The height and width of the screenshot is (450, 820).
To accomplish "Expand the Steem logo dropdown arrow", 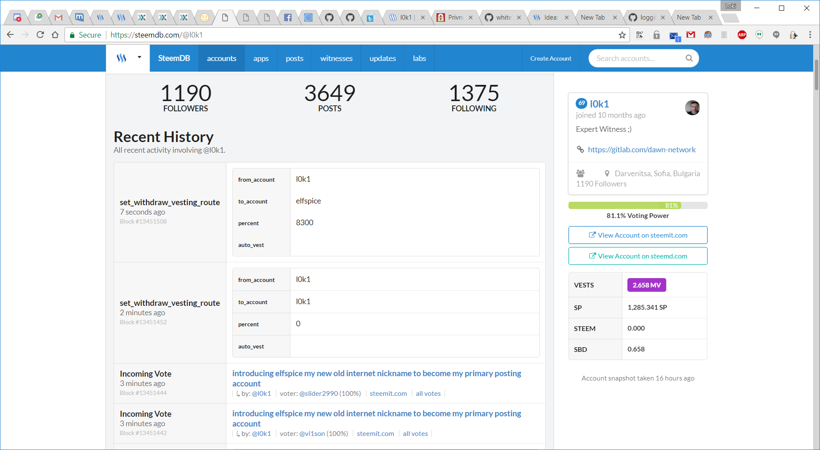I will 139,57.
